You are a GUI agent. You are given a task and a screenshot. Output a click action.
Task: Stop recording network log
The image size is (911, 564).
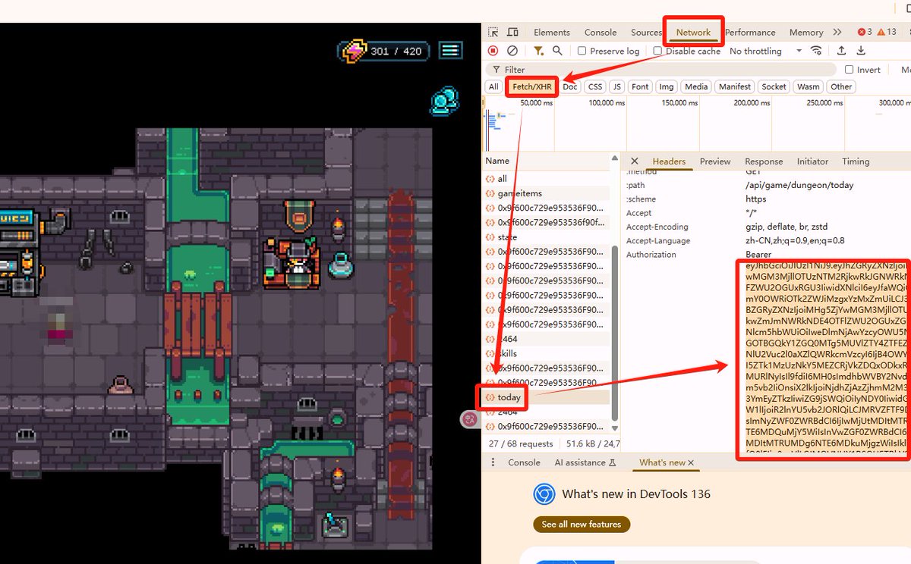[493, 51]
